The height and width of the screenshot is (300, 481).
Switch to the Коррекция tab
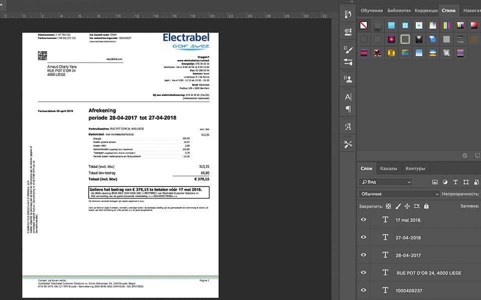[x=426, y=10]
